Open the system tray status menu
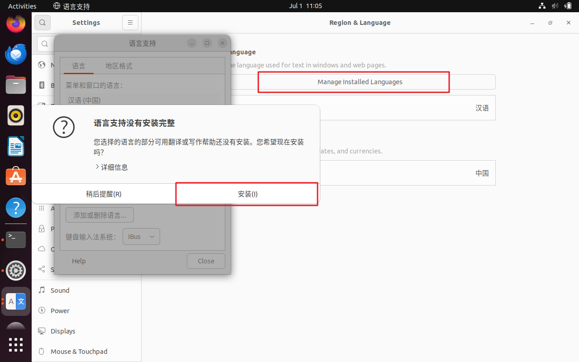579x362 pixels. point(555,6)
